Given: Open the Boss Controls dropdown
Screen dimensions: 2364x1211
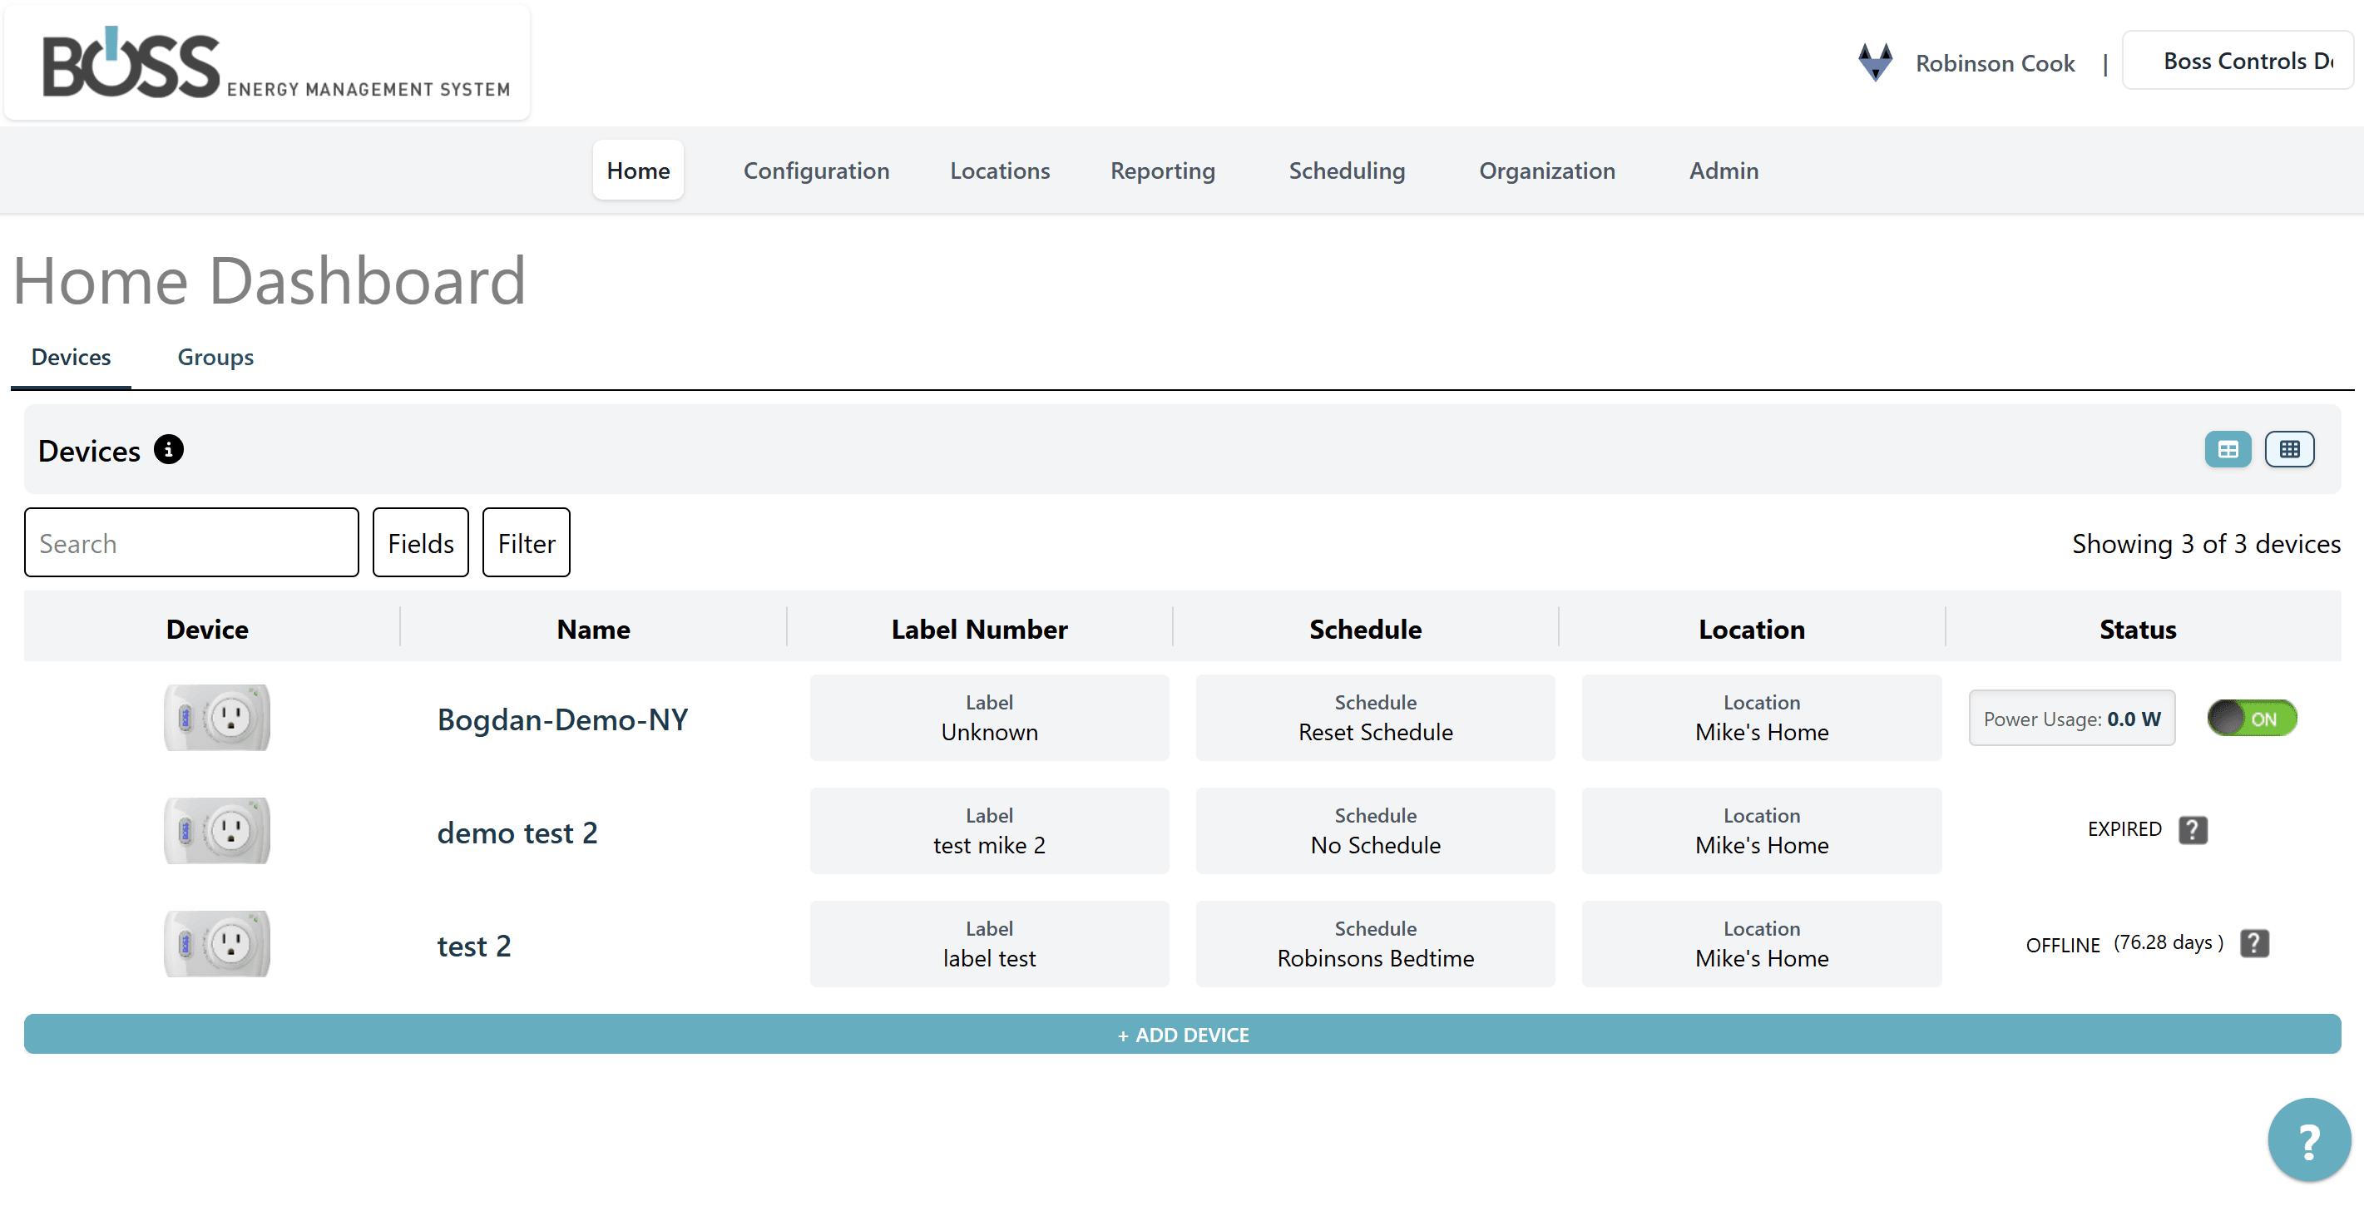Looking at the screenshot, I should (2238, 61).
